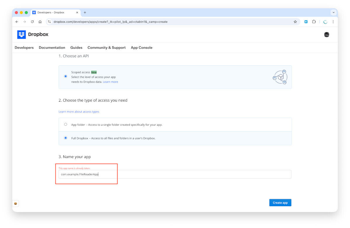Click the scoped access network illustration
The height and width of the screenshot is (228, 350).
click(x=280, y=77)
